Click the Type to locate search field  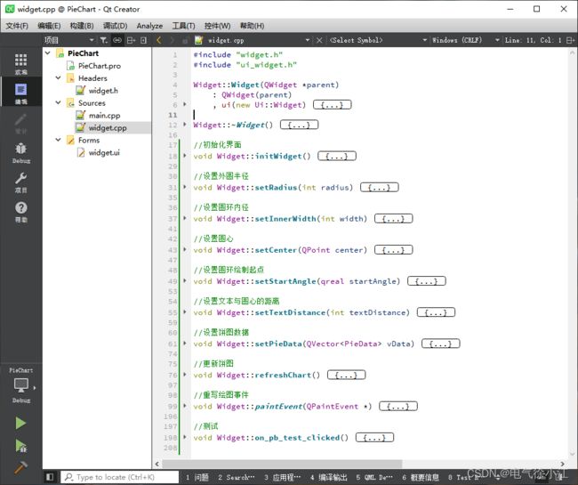coord(119,477)
